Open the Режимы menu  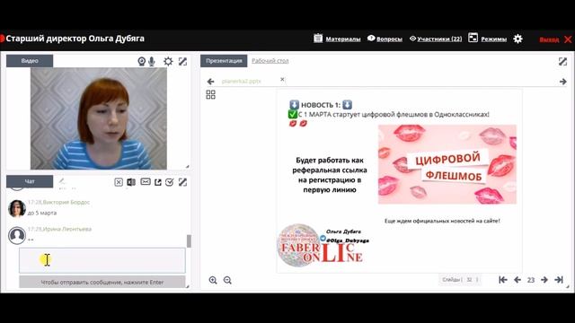click(x=493, y=39)
